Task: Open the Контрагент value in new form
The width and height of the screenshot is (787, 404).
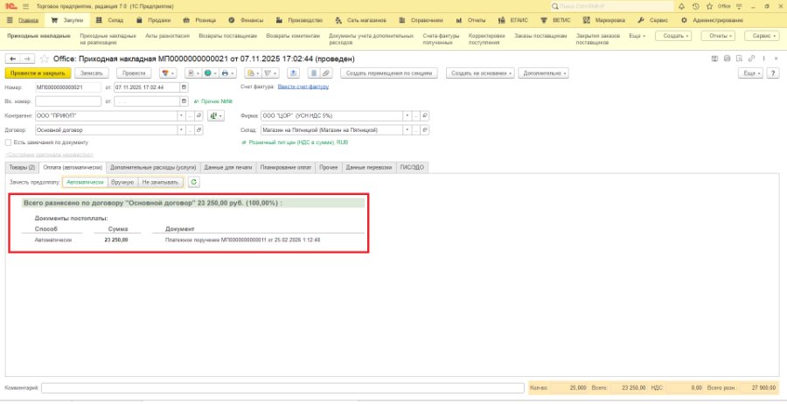Action: coord(198,116)
